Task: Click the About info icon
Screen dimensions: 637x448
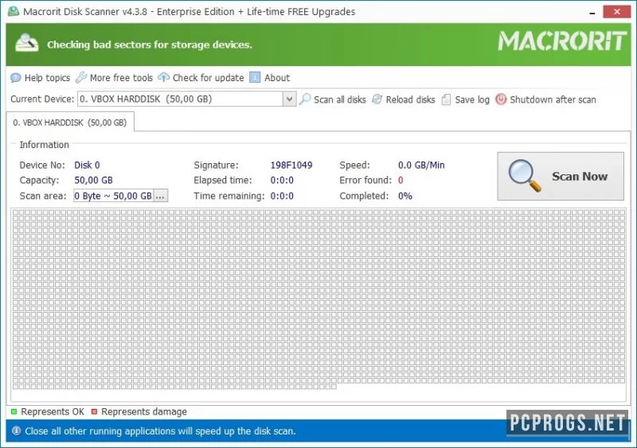Action: [255, 77]
